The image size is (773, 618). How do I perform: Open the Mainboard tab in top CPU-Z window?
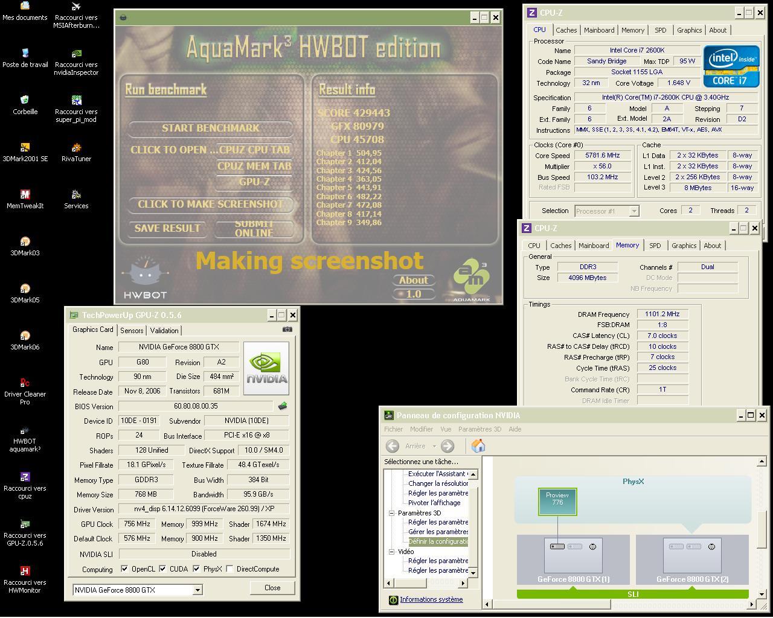pyautogui.click(x=599, y=30)
